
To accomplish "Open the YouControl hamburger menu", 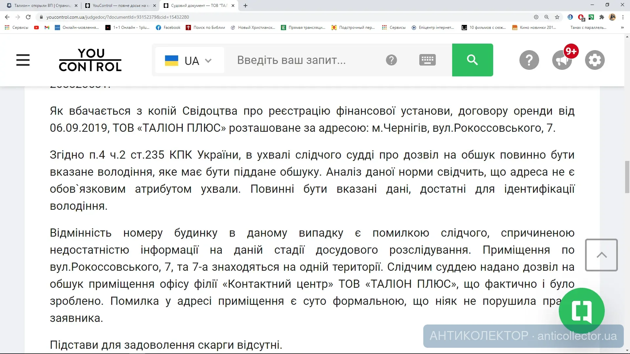I will click(x=23, y=60).
